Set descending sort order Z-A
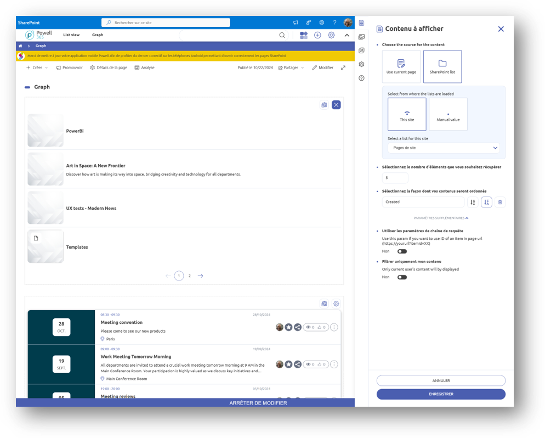Image resolution: width=545 pixels, height=438 pixels. point(486,202)
